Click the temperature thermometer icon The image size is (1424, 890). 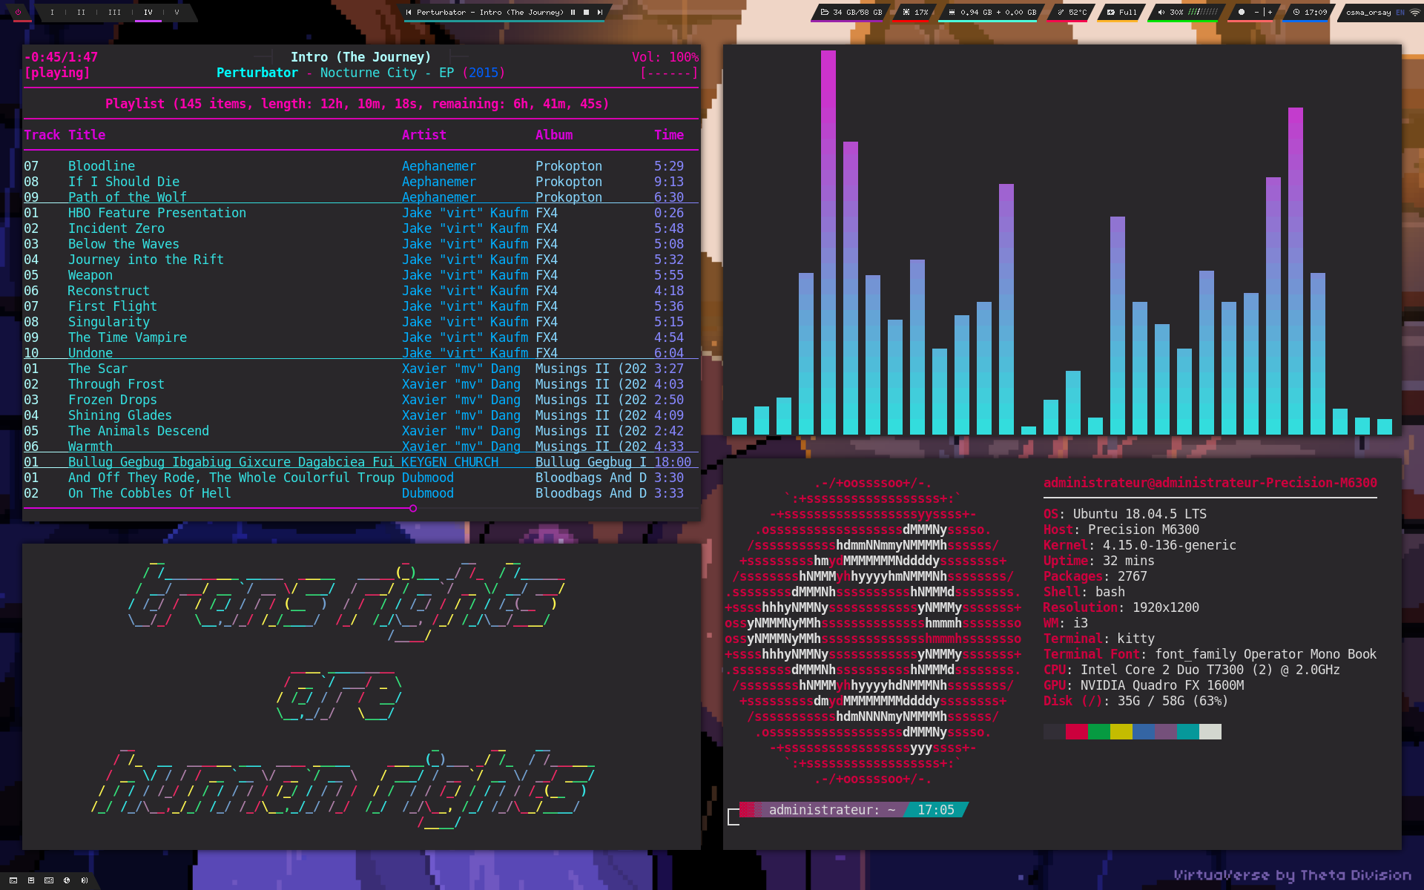(x=1061, y=12)
